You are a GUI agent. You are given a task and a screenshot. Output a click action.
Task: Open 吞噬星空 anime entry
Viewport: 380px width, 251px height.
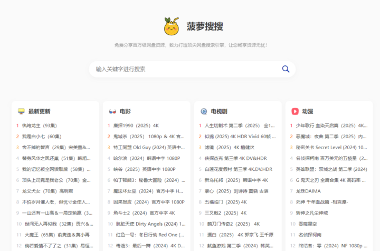click(308, 224)
